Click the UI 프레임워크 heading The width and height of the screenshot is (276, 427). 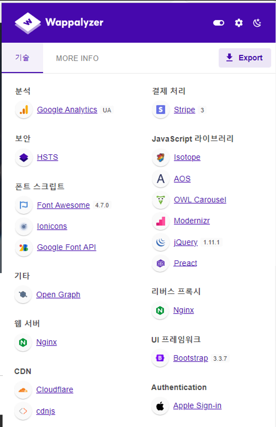pyautogui.click(x=176, y=340)
